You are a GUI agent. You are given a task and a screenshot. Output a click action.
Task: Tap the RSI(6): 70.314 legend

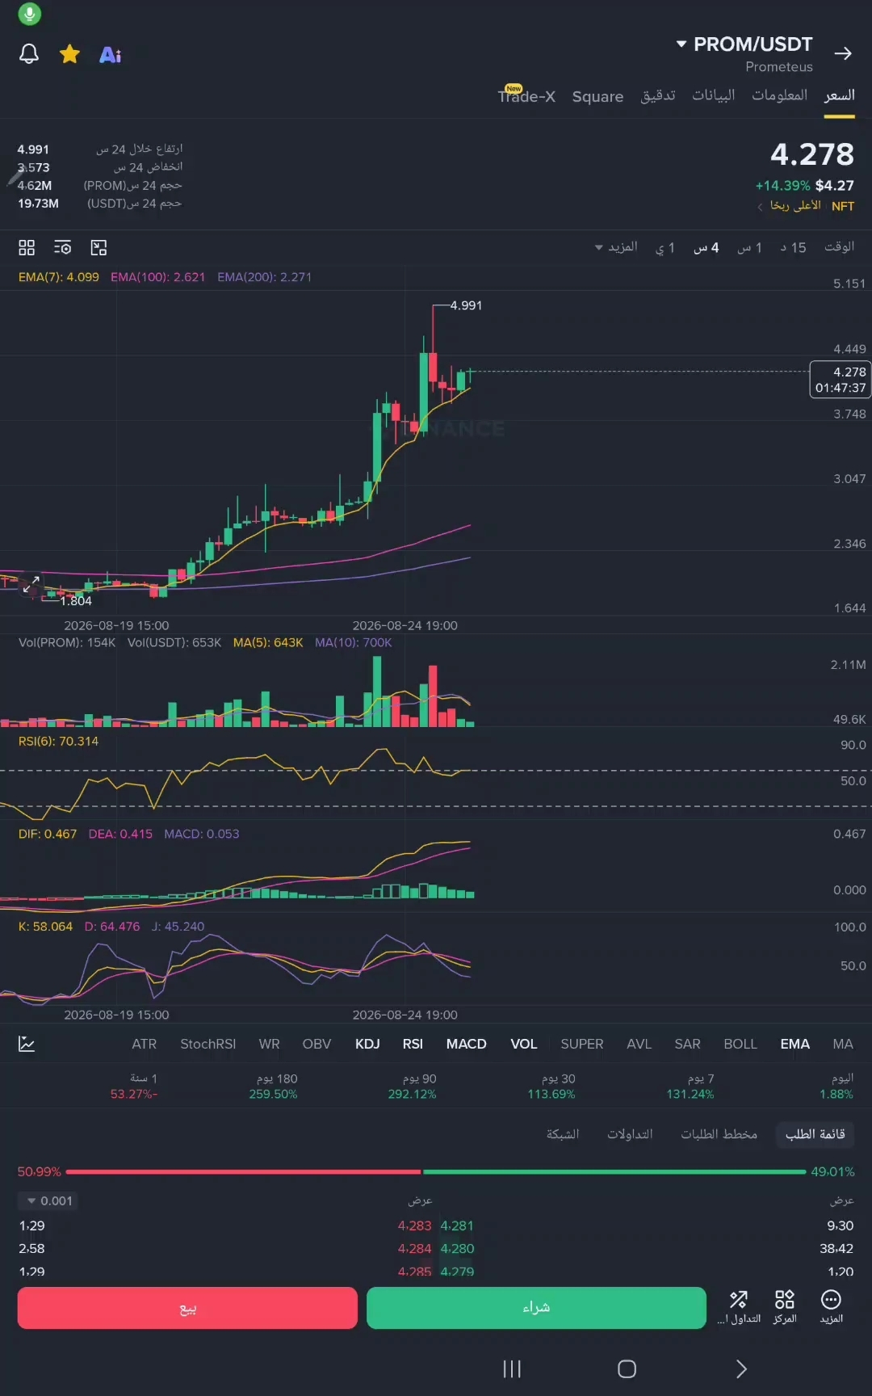click(x=58, y=742)
